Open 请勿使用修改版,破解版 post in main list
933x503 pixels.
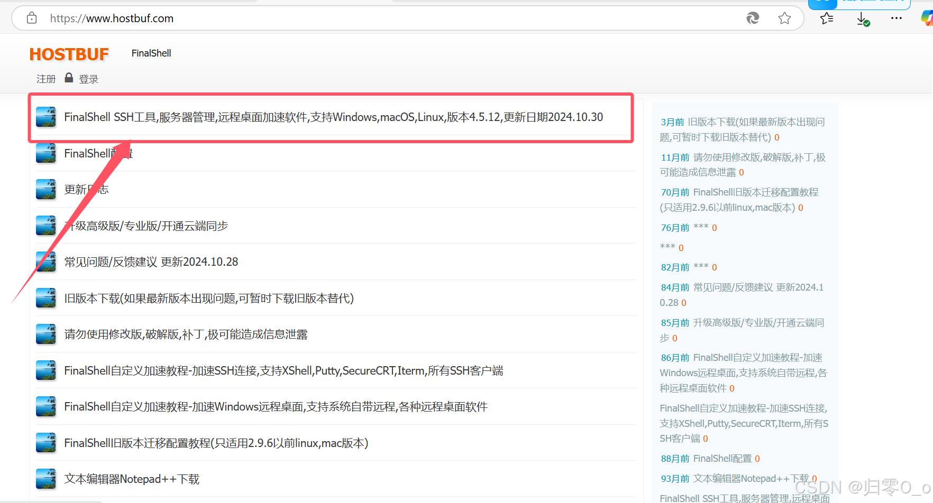[186, 334]
